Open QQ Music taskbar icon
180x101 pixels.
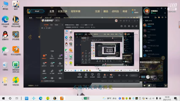(48, 98)
